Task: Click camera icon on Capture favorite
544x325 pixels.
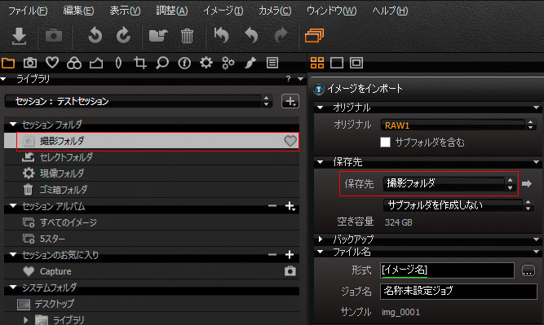Action: [x=290, y=271]
